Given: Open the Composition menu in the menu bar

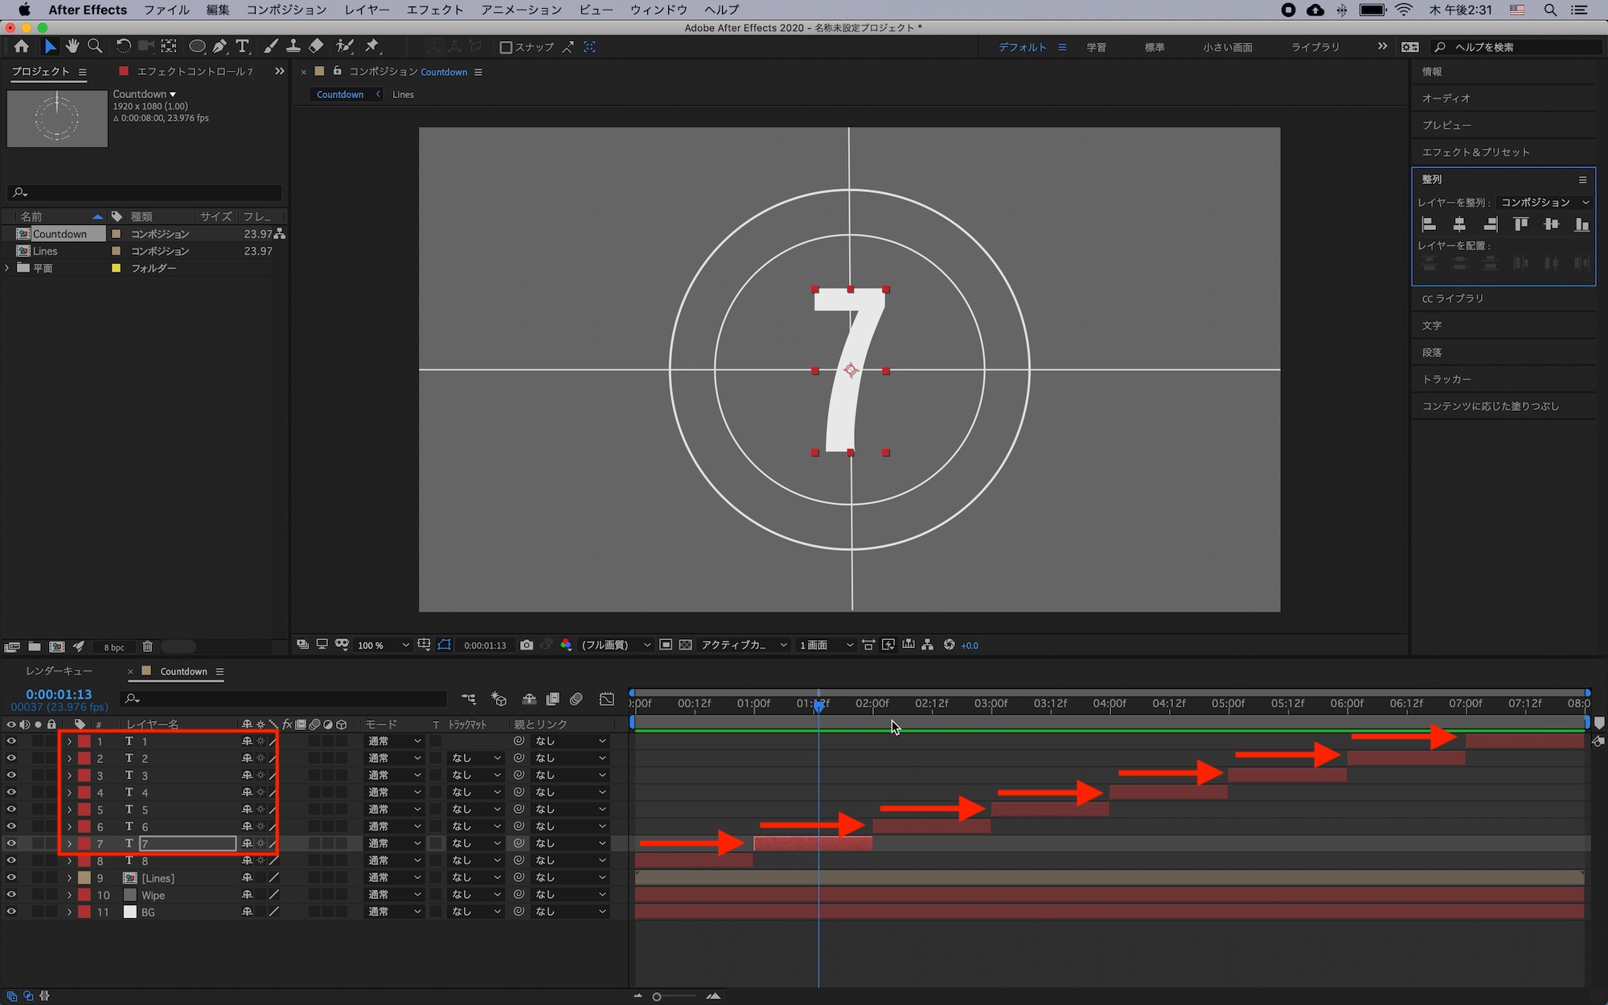Looking at the screenshot, I should point(286,10).
